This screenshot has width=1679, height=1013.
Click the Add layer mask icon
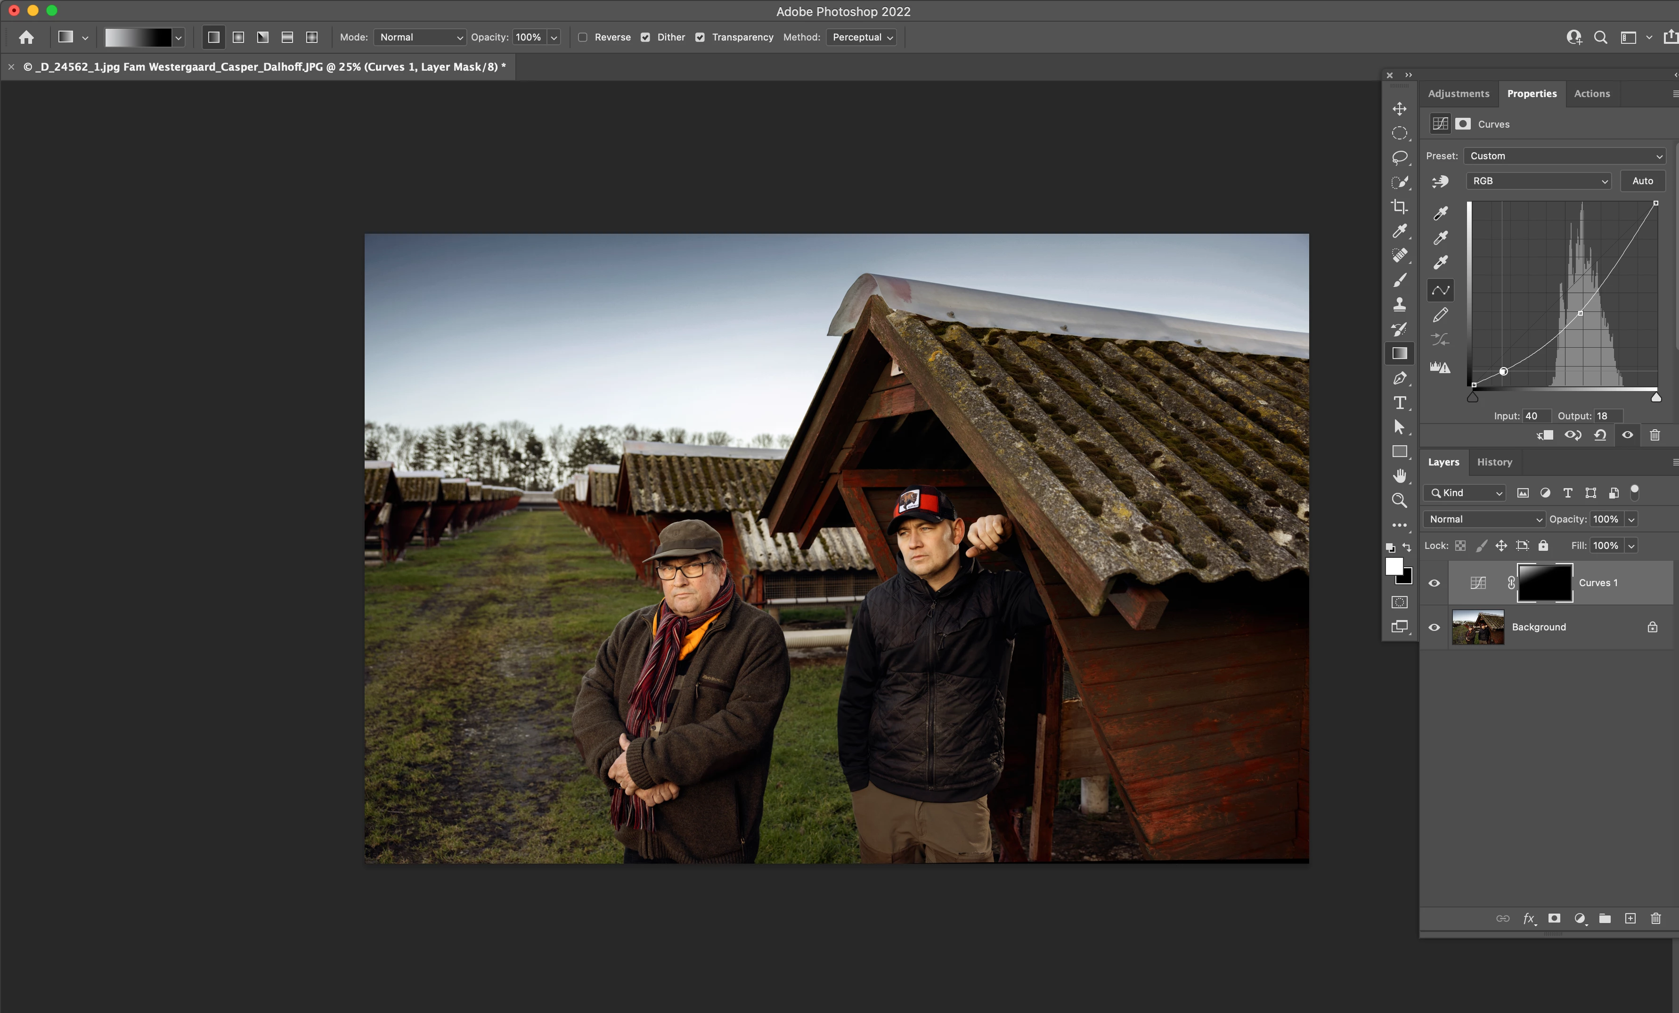pos(1554,918)
